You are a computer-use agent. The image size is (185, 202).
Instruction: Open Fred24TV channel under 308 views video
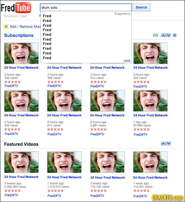coord(54,86)
